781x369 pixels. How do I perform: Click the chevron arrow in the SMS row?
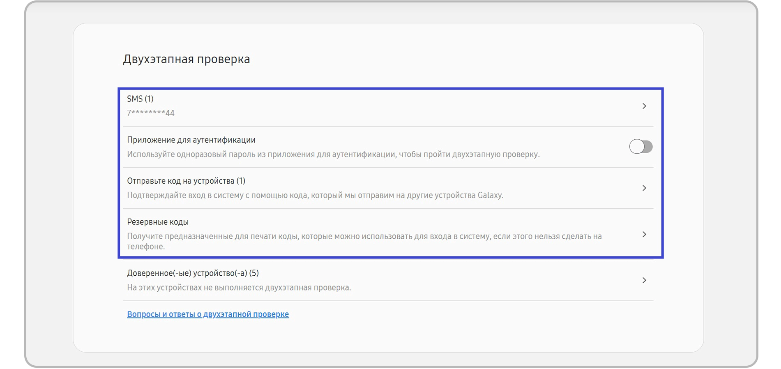pos(644,106)
